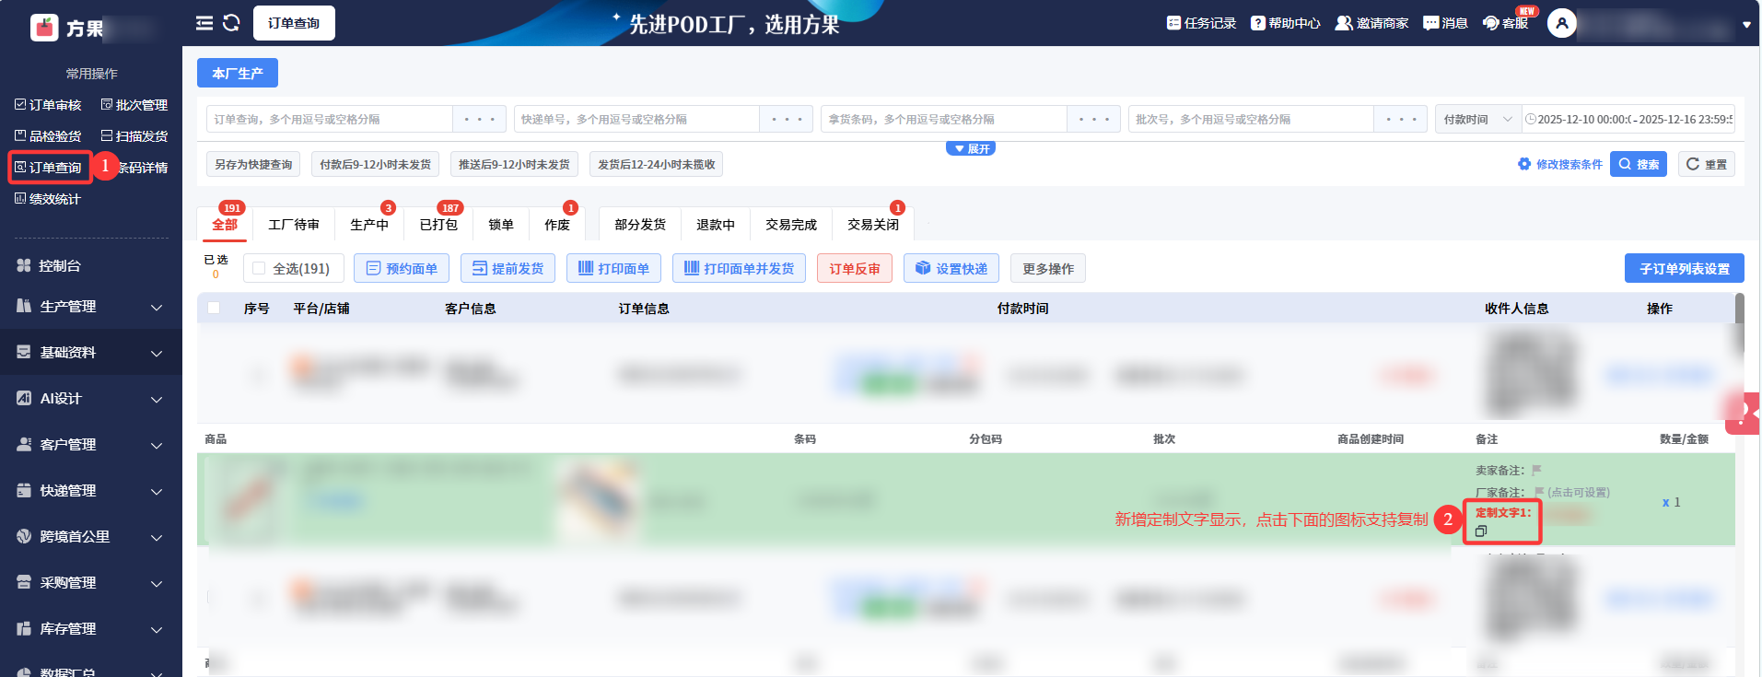The height and width of the screenshot is (677, 1762).
Task: Click the 订单查询 order number input field
Action: (x=330, y=120)
